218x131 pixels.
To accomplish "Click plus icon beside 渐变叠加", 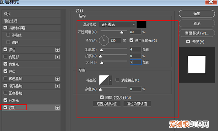I will click(x=58, y=86).
